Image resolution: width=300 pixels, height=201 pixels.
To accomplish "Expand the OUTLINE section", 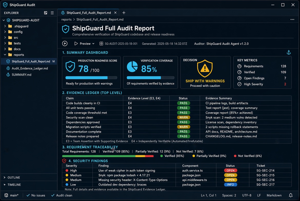I will (5, 177).
